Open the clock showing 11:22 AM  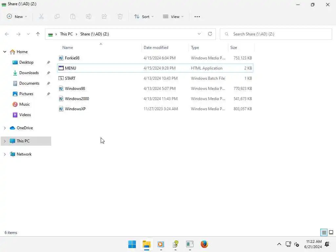[x=313, y=244]
